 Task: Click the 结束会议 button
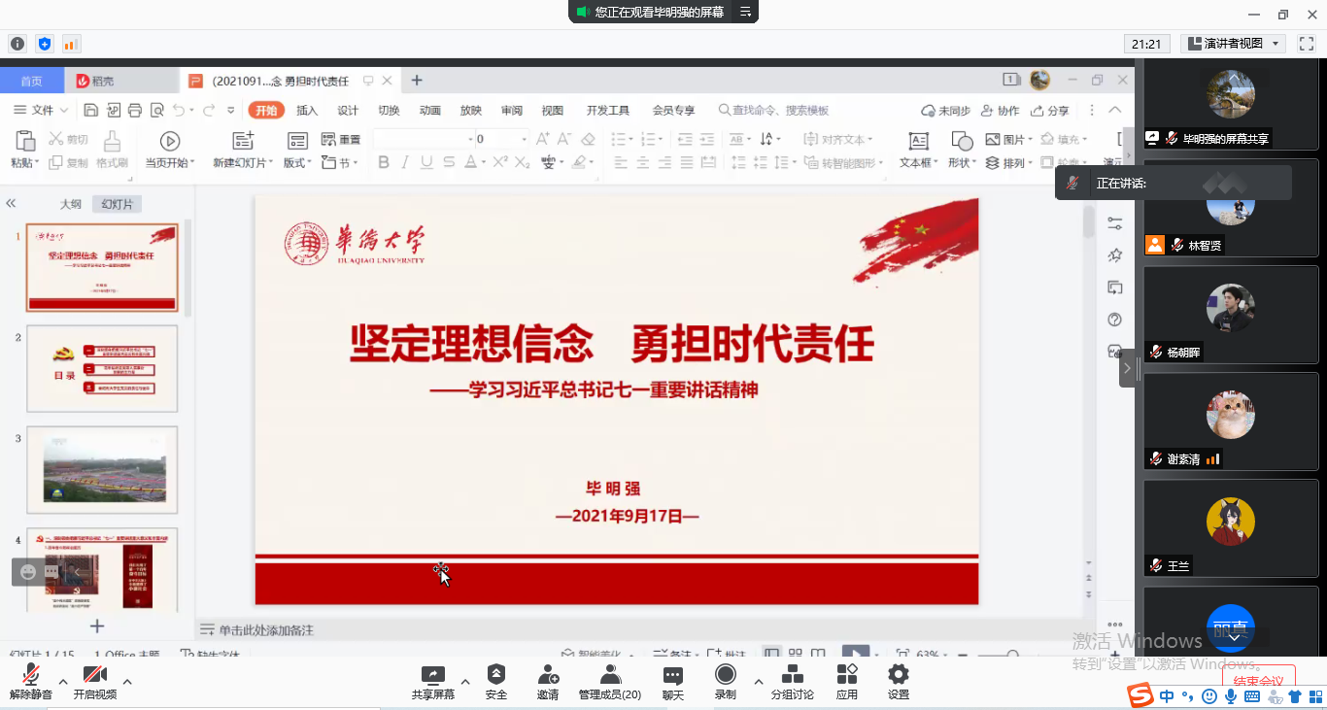(1258, 681)
